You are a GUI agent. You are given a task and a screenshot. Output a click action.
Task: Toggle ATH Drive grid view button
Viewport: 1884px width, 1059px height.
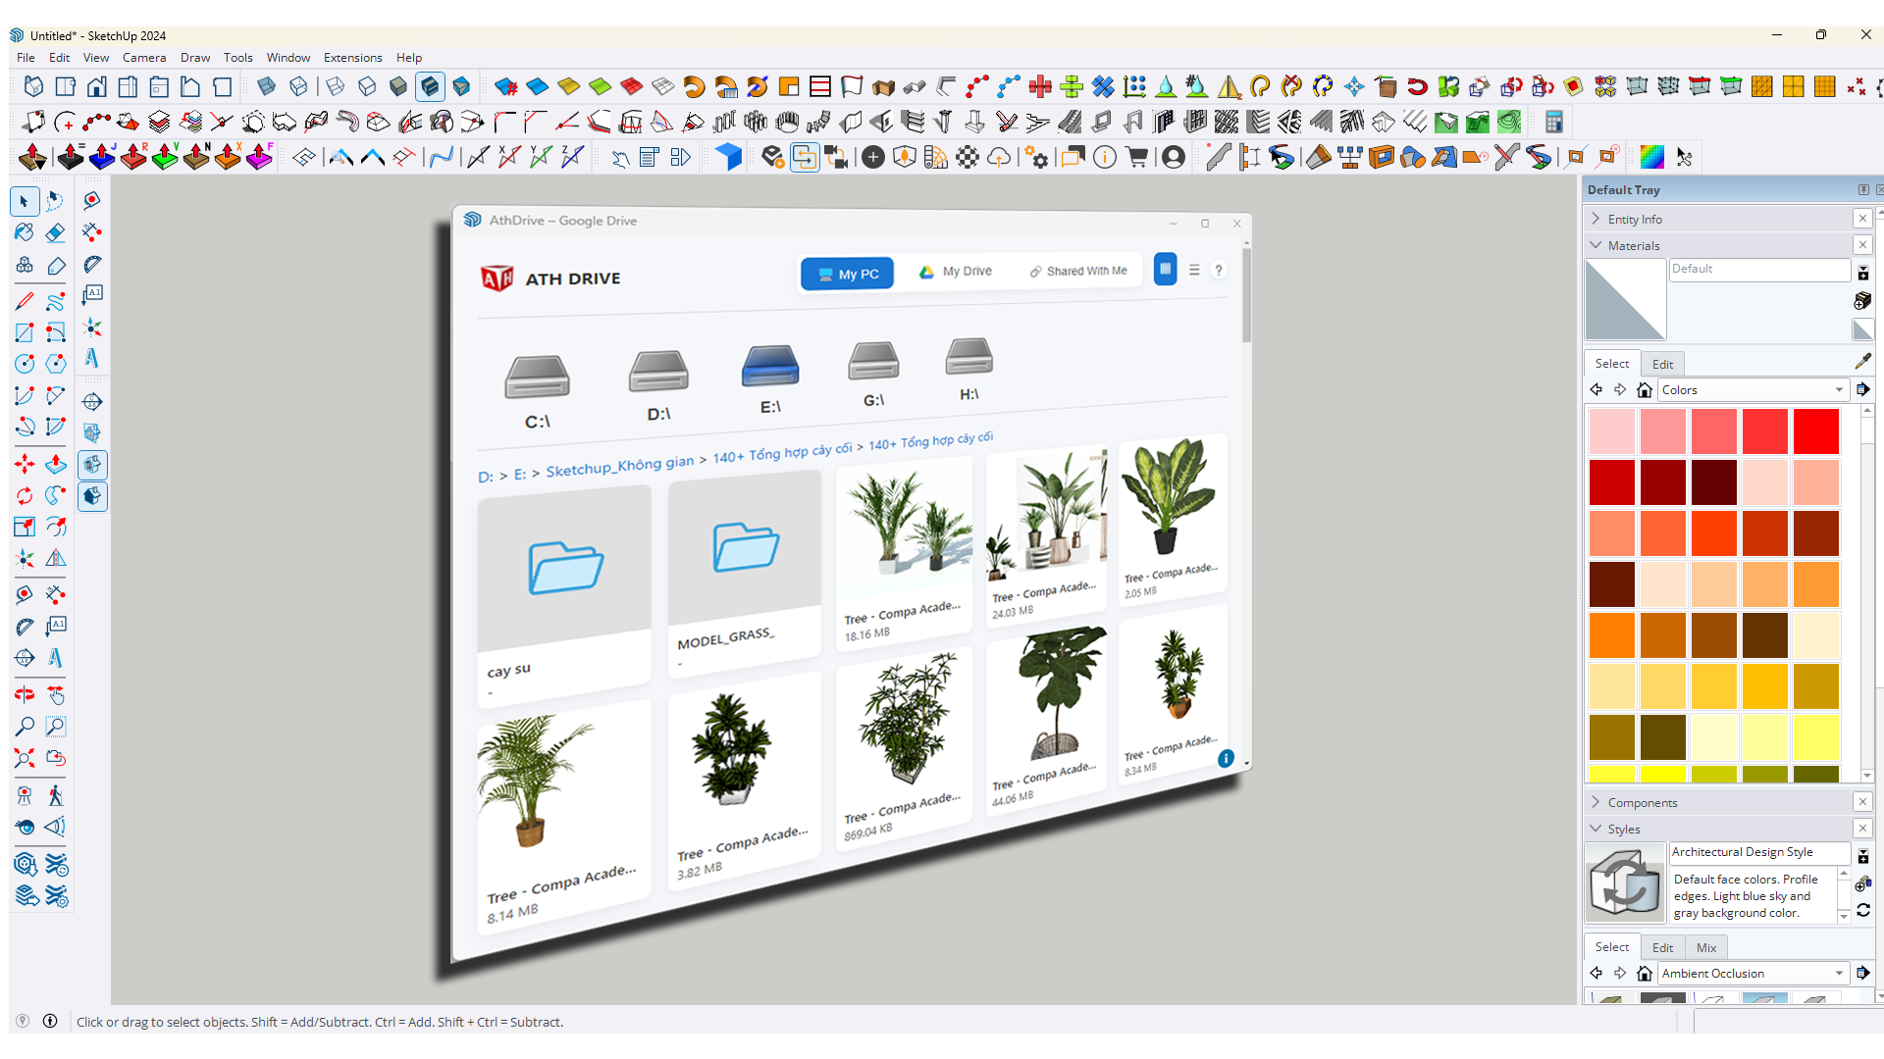(1165, 269)
